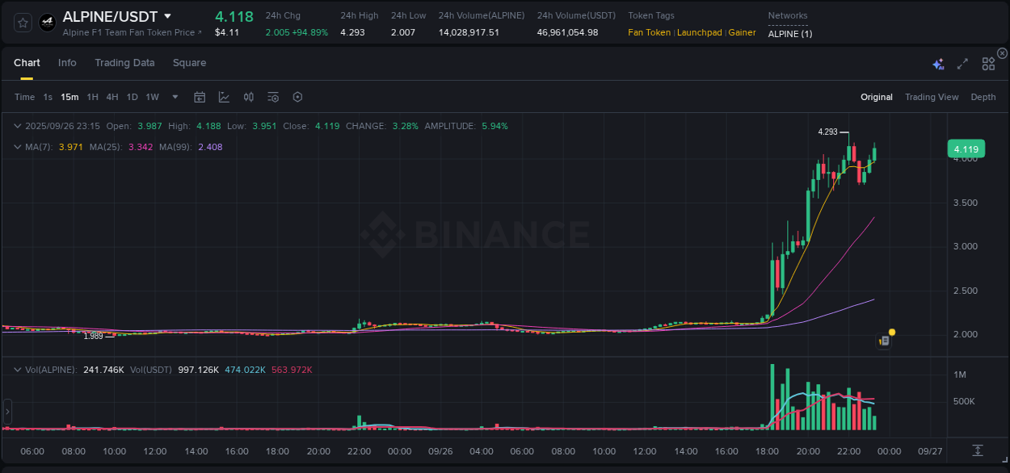Viewport: 1010px width, 473px height.
Task: Toggle ALPINE/USDT as a favorite
Action: (22, 22)
